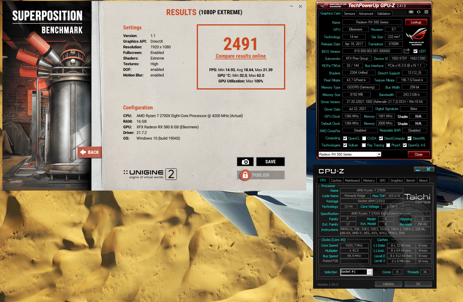Refresh GPU-Z data with the refresh icon
The height and width of the screenshot is (302, 463).
tap(418, 12)
